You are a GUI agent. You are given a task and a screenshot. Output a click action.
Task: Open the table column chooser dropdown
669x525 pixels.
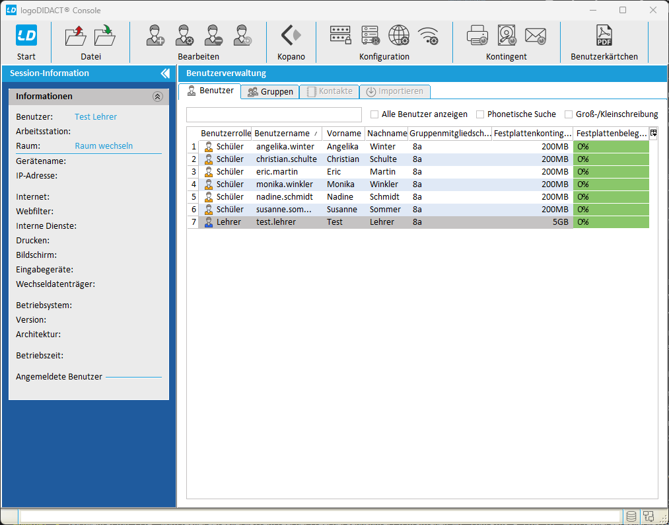653,134
